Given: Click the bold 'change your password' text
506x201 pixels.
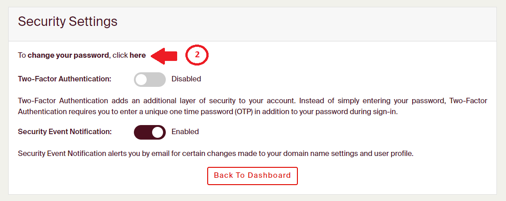Looking at the screenshot, I should [68, 55].
